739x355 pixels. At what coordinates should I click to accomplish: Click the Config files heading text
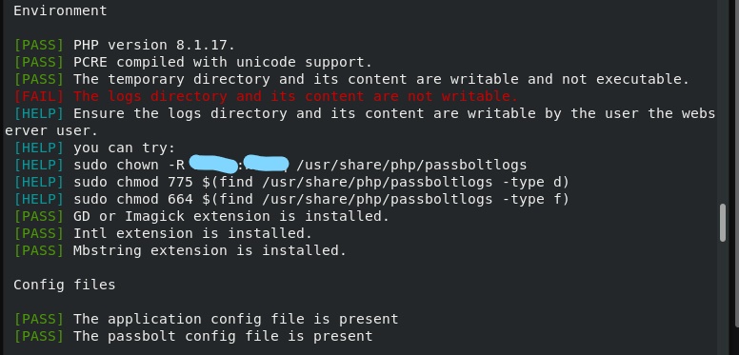[65, 285]
